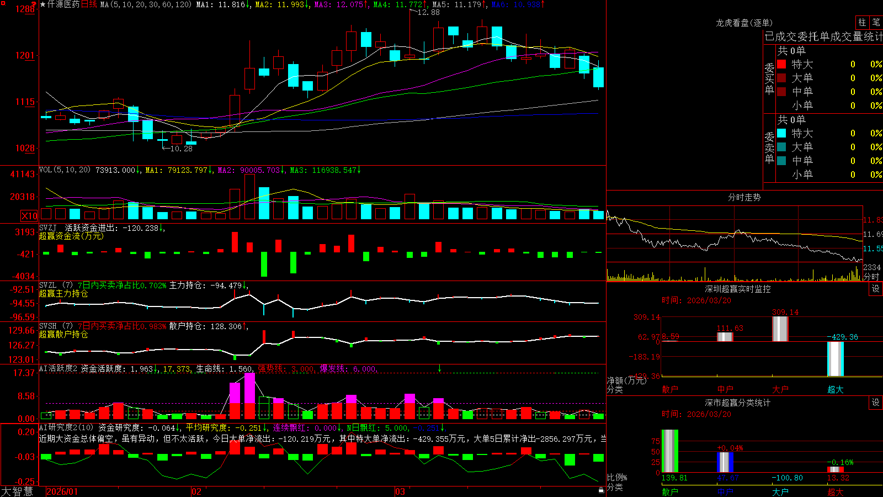
Task: Click the tallest magenta AI活跃度 bar
Action: coord(249,388)
